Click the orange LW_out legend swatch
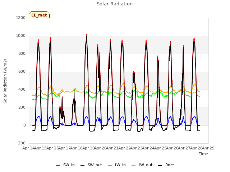 click(x=134, y=166)
